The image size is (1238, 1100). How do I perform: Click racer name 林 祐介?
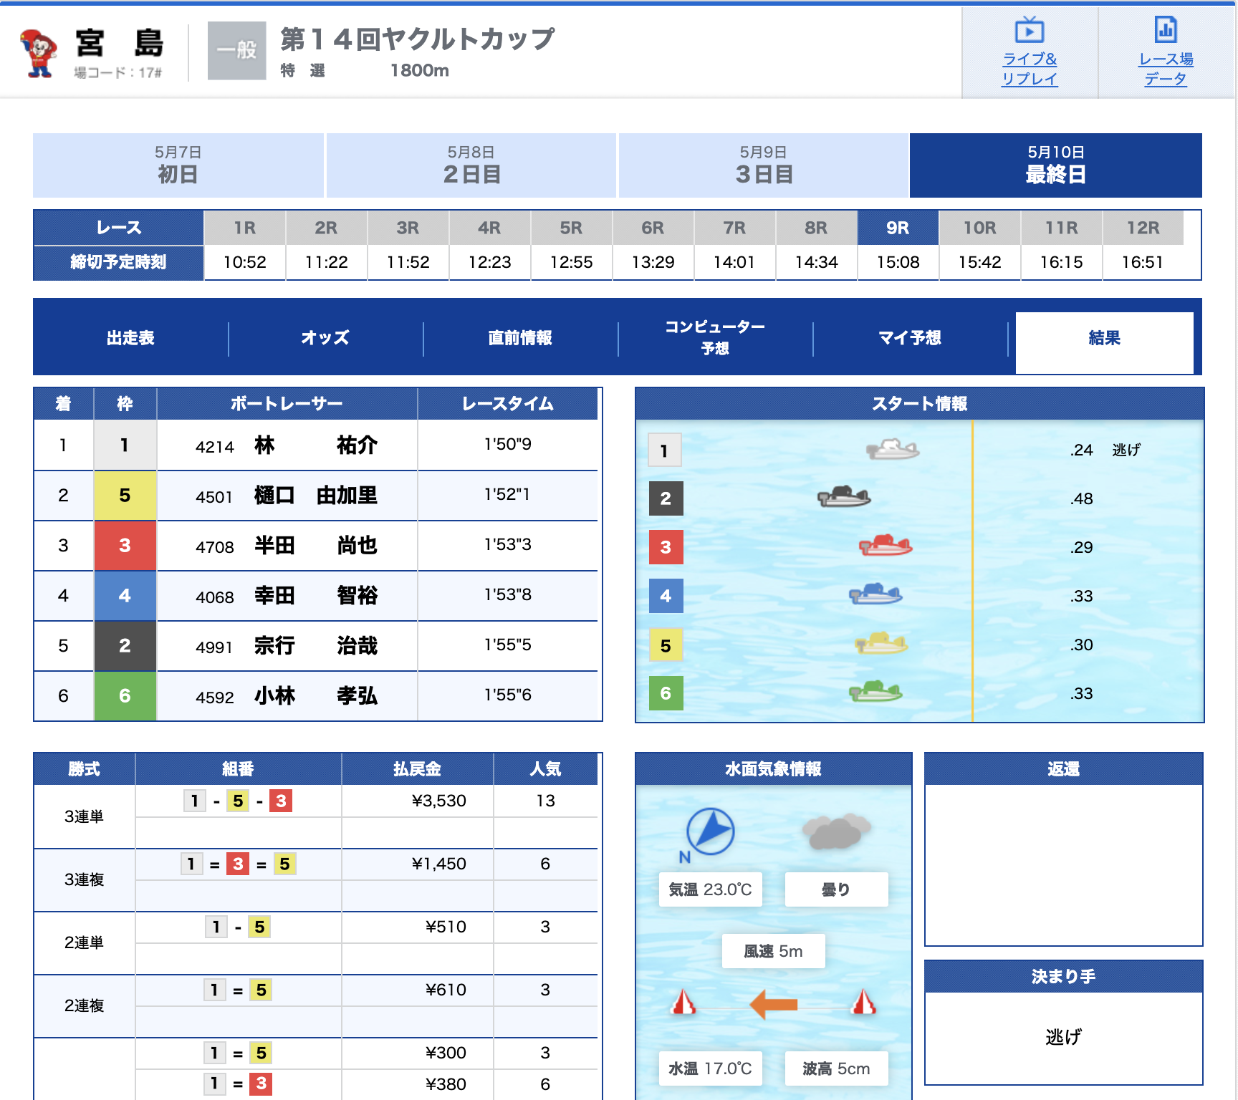(315, 445)
